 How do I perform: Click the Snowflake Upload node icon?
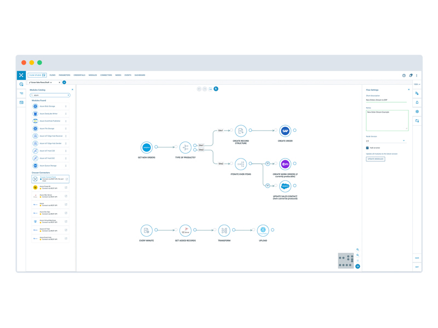click(263, 230)
